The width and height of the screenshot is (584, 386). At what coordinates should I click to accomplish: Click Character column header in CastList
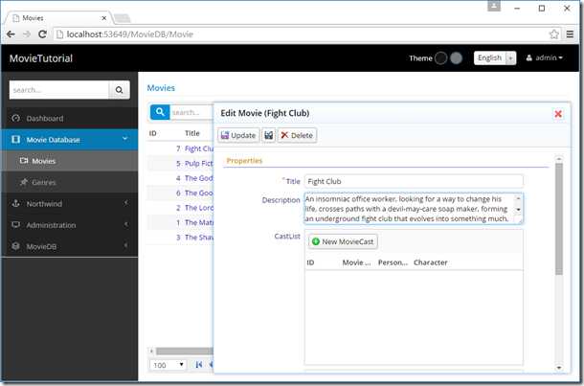(431, 262)
